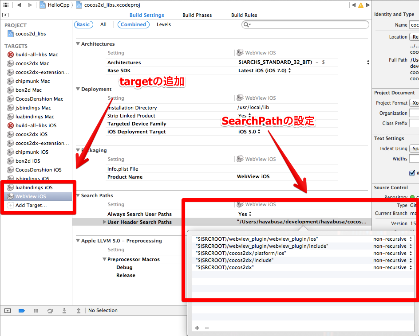Hide the project and targets list
419x336 pixels.
pos(5,15)
